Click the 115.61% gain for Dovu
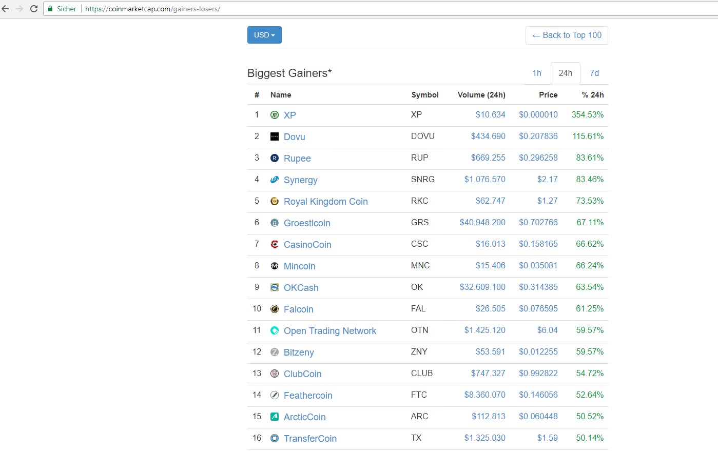Image resolution: width=718 pixels, height=451 pixels. pos(588,136)
